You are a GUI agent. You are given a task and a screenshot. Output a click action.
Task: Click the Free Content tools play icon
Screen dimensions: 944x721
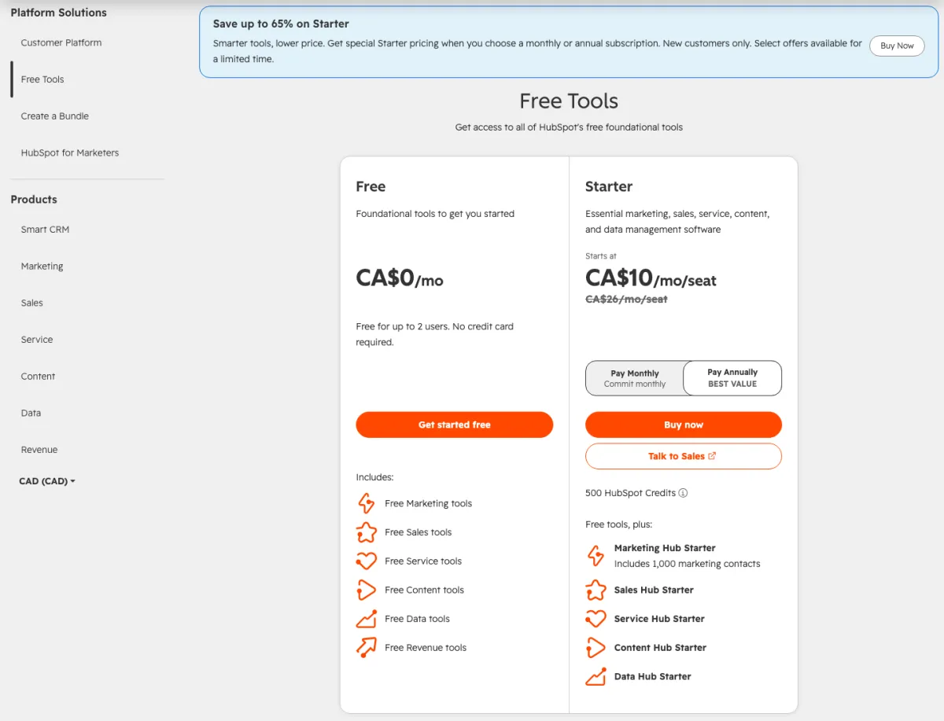coord(366,590)
